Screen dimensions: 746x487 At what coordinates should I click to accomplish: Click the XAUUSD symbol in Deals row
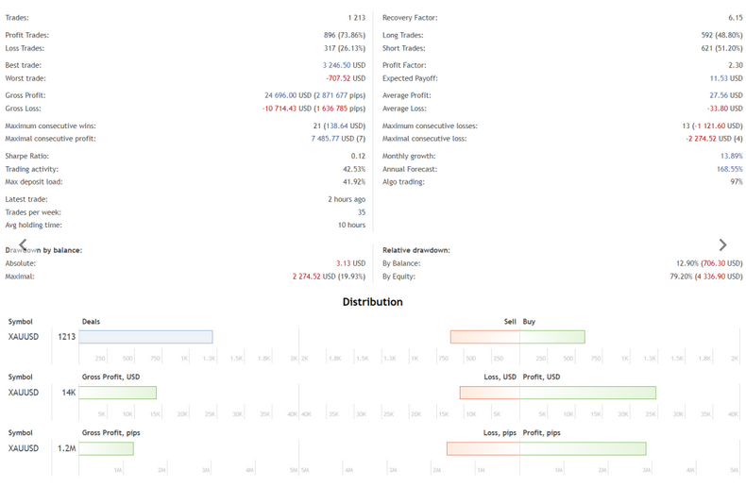point(24,337)
